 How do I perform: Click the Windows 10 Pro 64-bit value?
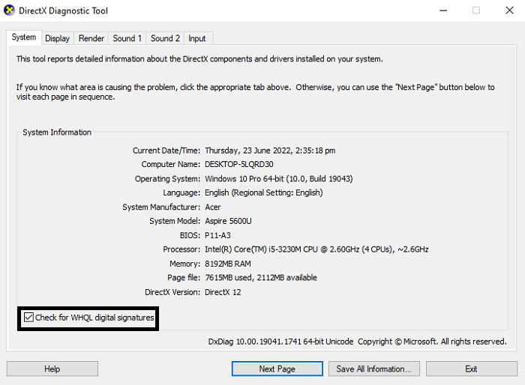point(278,178)
